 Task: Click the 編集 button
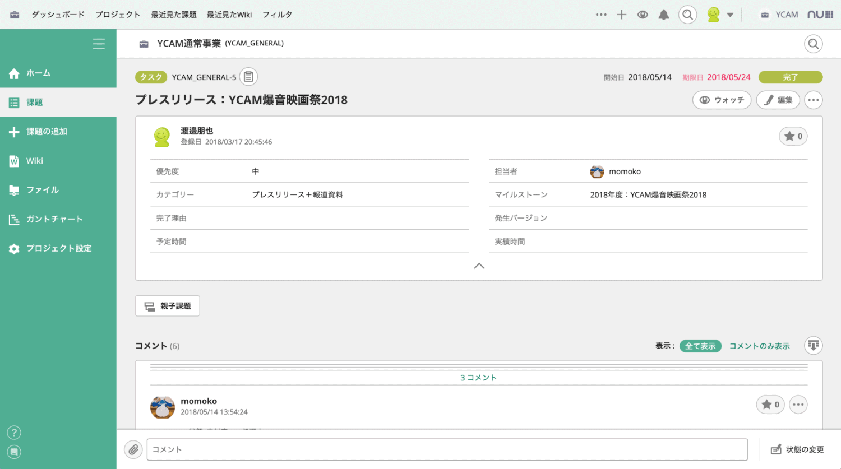(778, 100)
